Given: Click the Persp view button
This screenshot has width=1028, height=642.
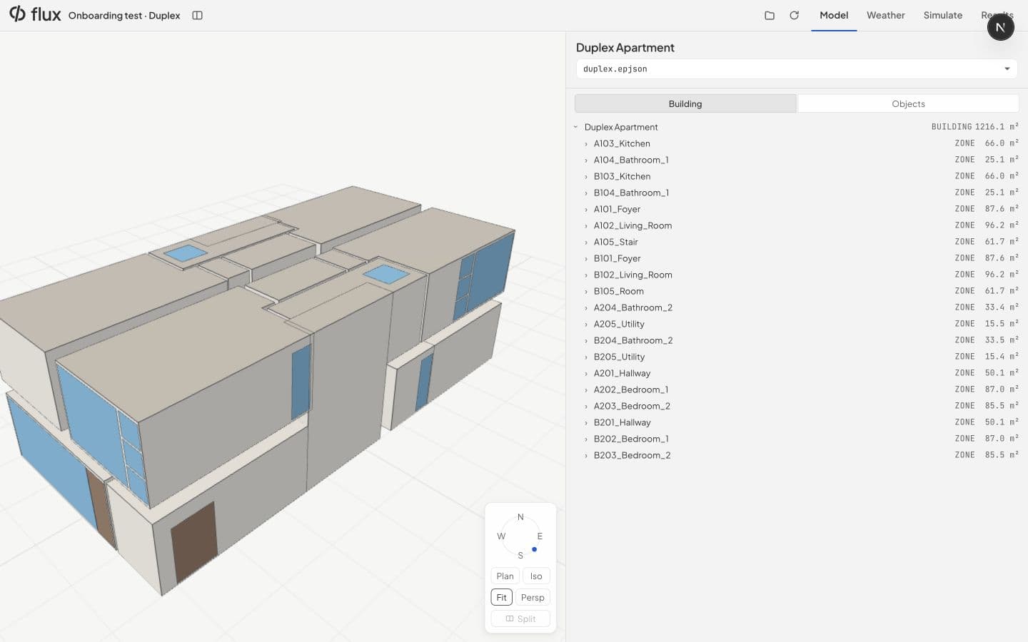Looking at the screenshot, I should tap(533, 597).
